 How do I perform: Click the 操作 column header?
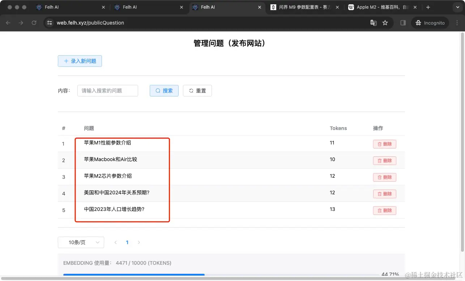tap(378, 128)
